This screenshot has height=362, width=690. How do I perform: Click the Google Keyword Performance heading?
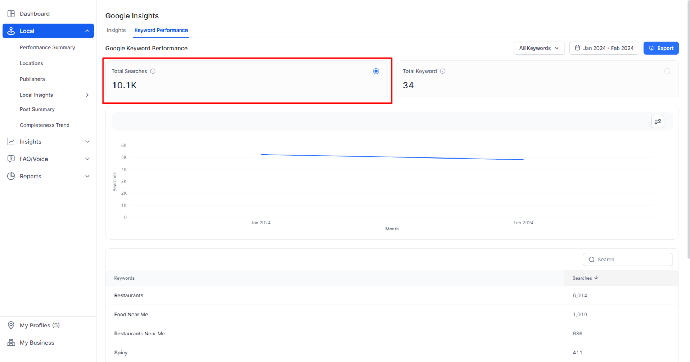click(x=146, y=48)
